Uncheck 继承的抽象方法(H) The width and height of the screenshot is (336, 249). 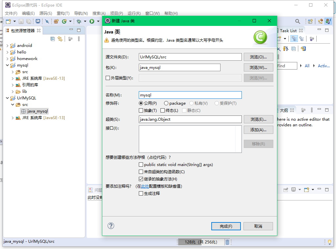(x=141, y=179)
